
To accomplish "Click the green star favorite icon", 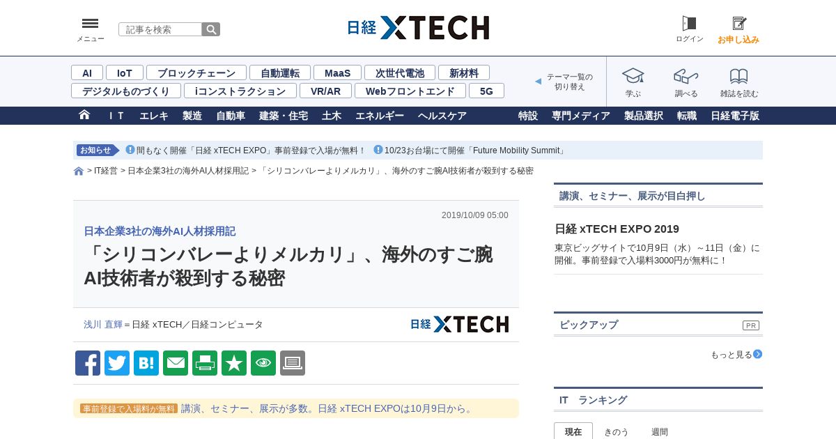I will (x=234, y=363).
